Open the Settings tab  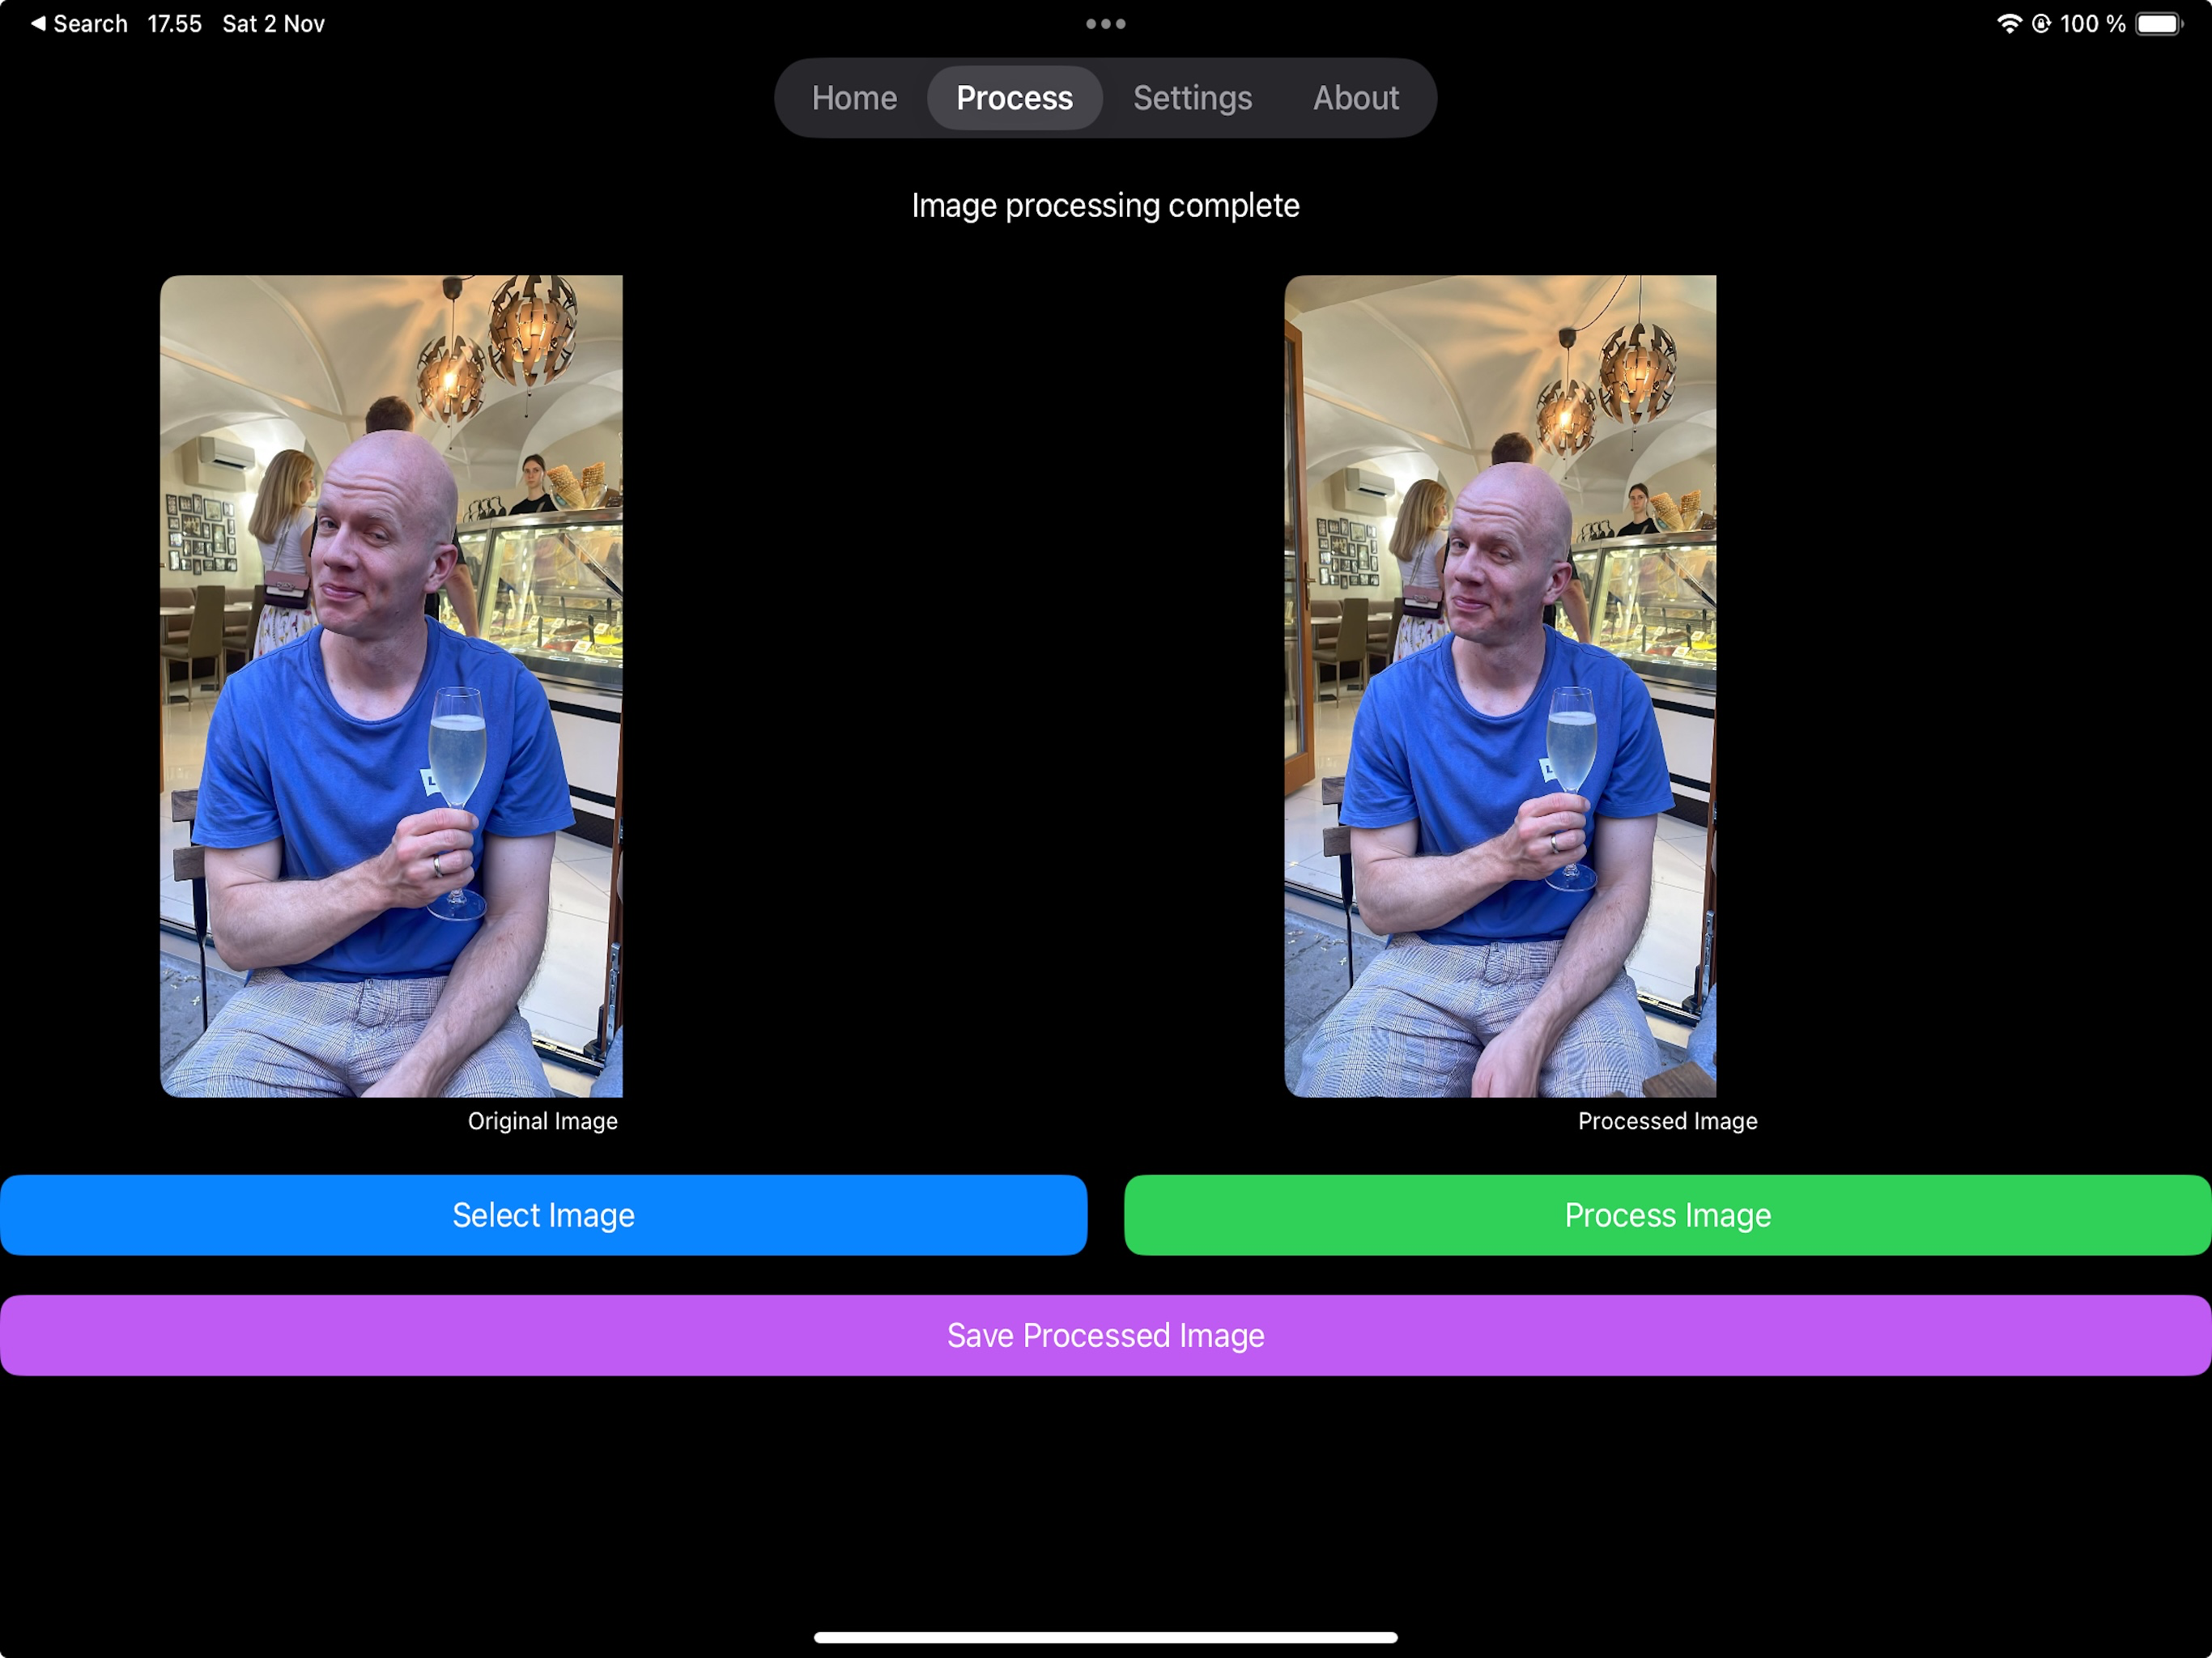point(1192,98)
